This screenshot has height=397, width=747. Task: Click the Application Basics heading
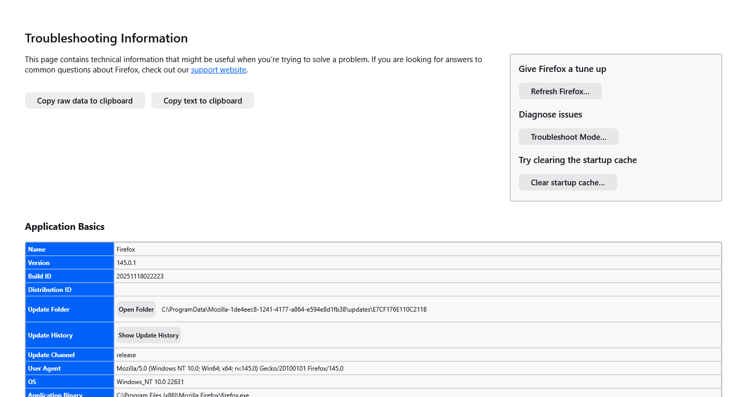pos(65,227)
